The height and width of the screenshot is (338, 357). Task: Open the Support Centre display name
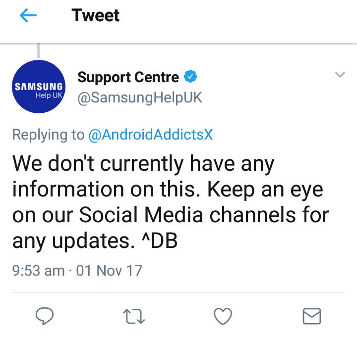pyautogui.click(x=128, y=78)
